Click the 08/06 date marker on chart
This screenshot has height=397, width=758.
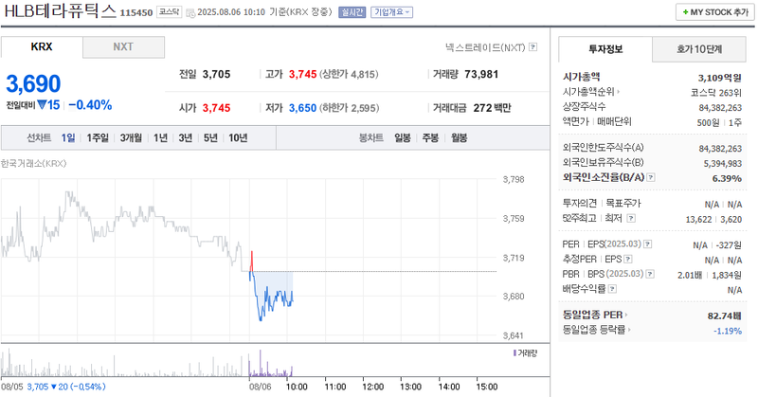click(260, 387)
